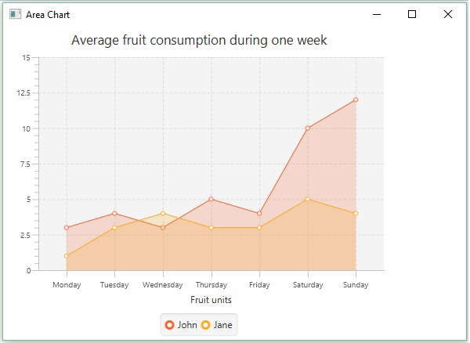Select John's Sunday data point at 12
This screenshot has width=470, height=343.
pos(356,99)
